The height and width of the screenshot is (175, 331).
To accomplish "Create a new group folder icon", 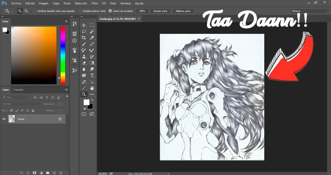I will (48, 173).
